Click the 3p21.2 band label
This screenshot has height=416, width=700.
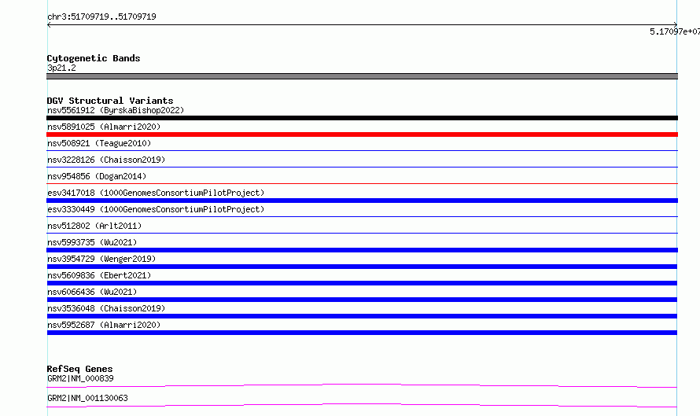61,68
